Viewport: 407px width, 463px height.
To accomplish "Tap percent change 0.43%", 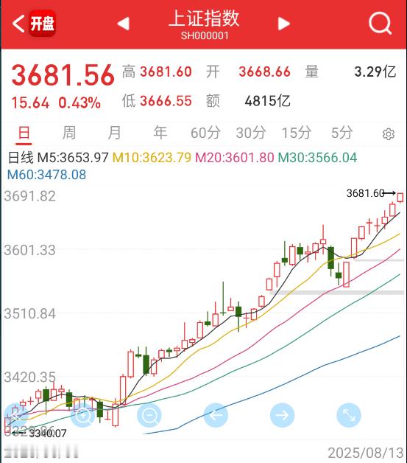I will point(79,103).
